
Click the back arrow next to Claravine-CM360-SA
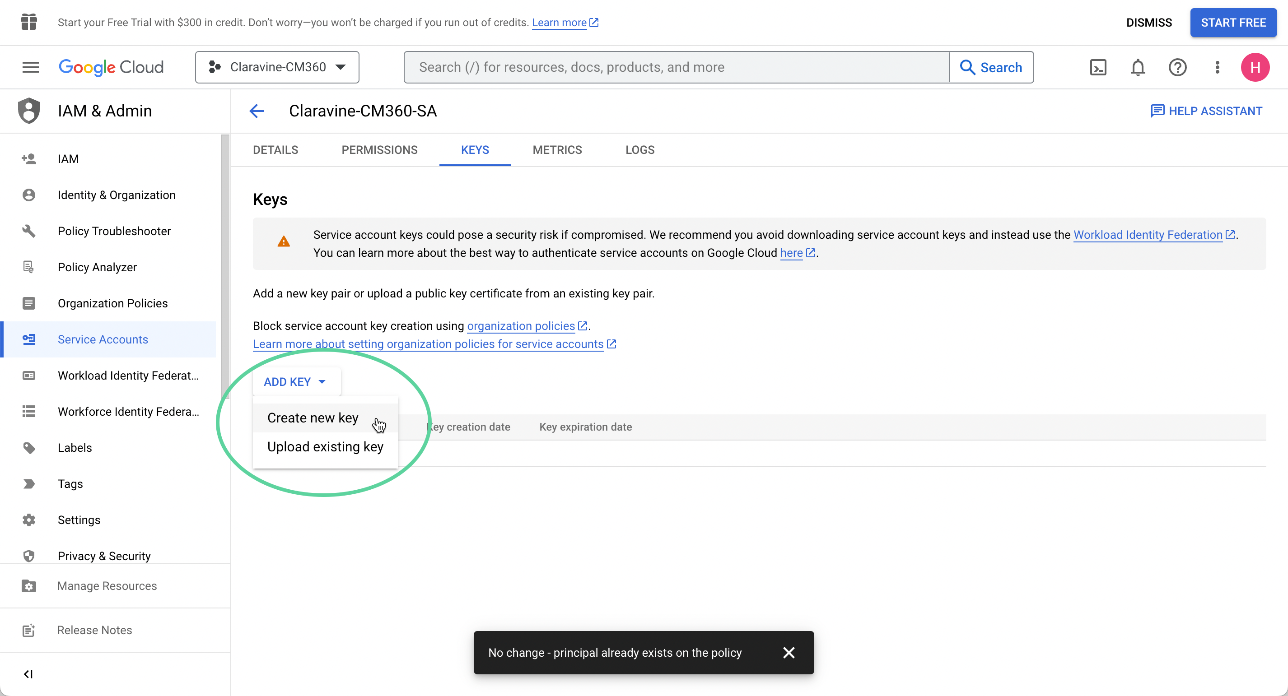pyautogui.click(x=257, y=111)
